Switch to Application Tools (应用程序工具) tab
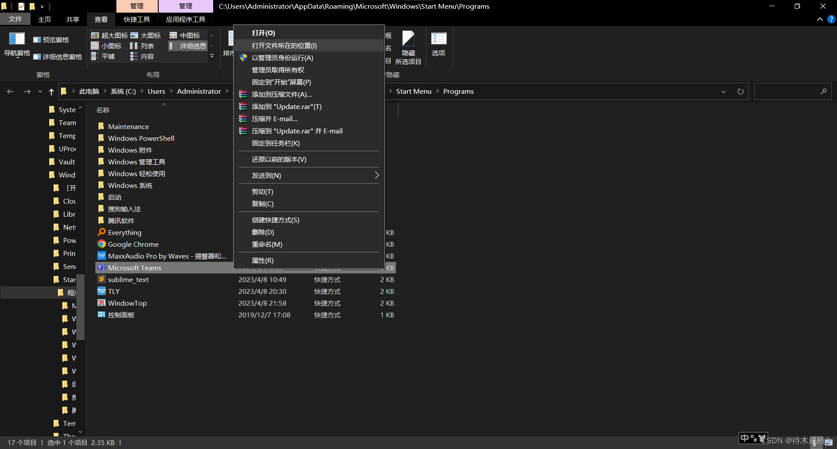Viewport: 837px width, 449px height. 186,19
